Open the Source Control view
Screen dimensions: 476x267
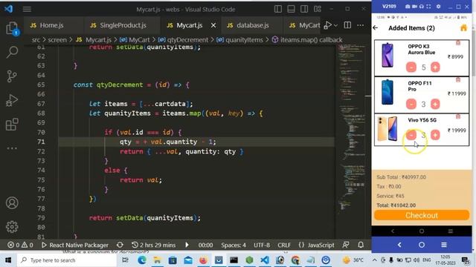(12, 76)
